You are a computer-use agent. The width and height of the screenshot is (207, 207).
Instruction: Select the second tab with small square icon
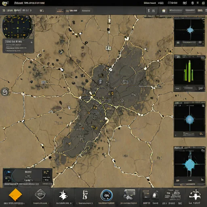[x=72, y=11]
